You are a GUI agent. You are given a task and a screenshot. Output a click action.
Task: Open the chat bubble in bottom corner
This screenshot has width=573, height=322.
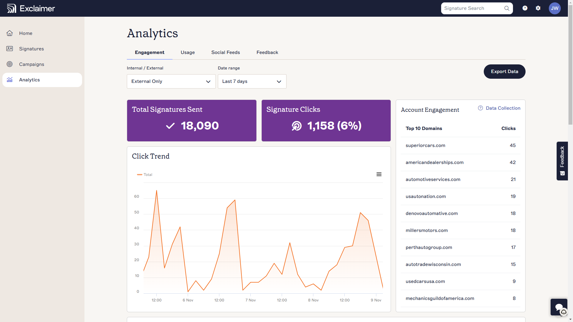coord(559,307)
